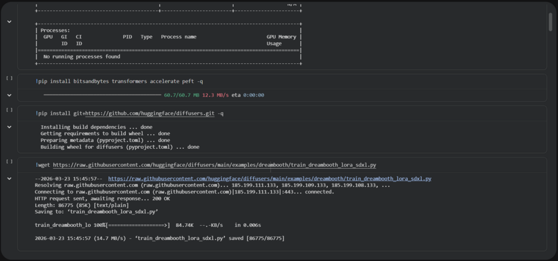Place cursor in bitsandbytes install code cell
Viewport: 558px width, 261px height.
coord(282,82)
